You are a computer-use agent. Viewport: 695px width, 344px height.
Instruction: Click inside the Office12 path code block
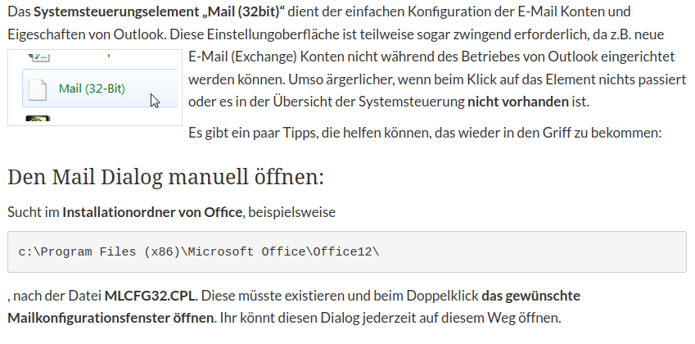pyautogui.click(x=347, y=251)
